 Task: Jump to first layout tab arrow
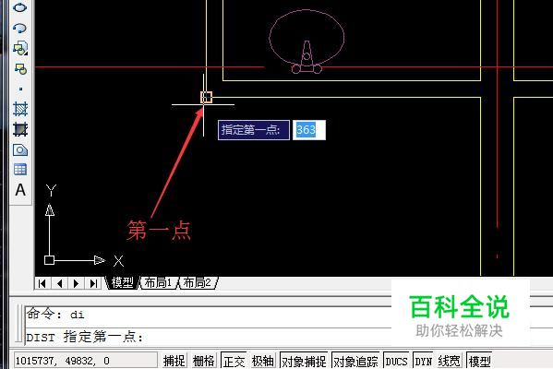42,283
